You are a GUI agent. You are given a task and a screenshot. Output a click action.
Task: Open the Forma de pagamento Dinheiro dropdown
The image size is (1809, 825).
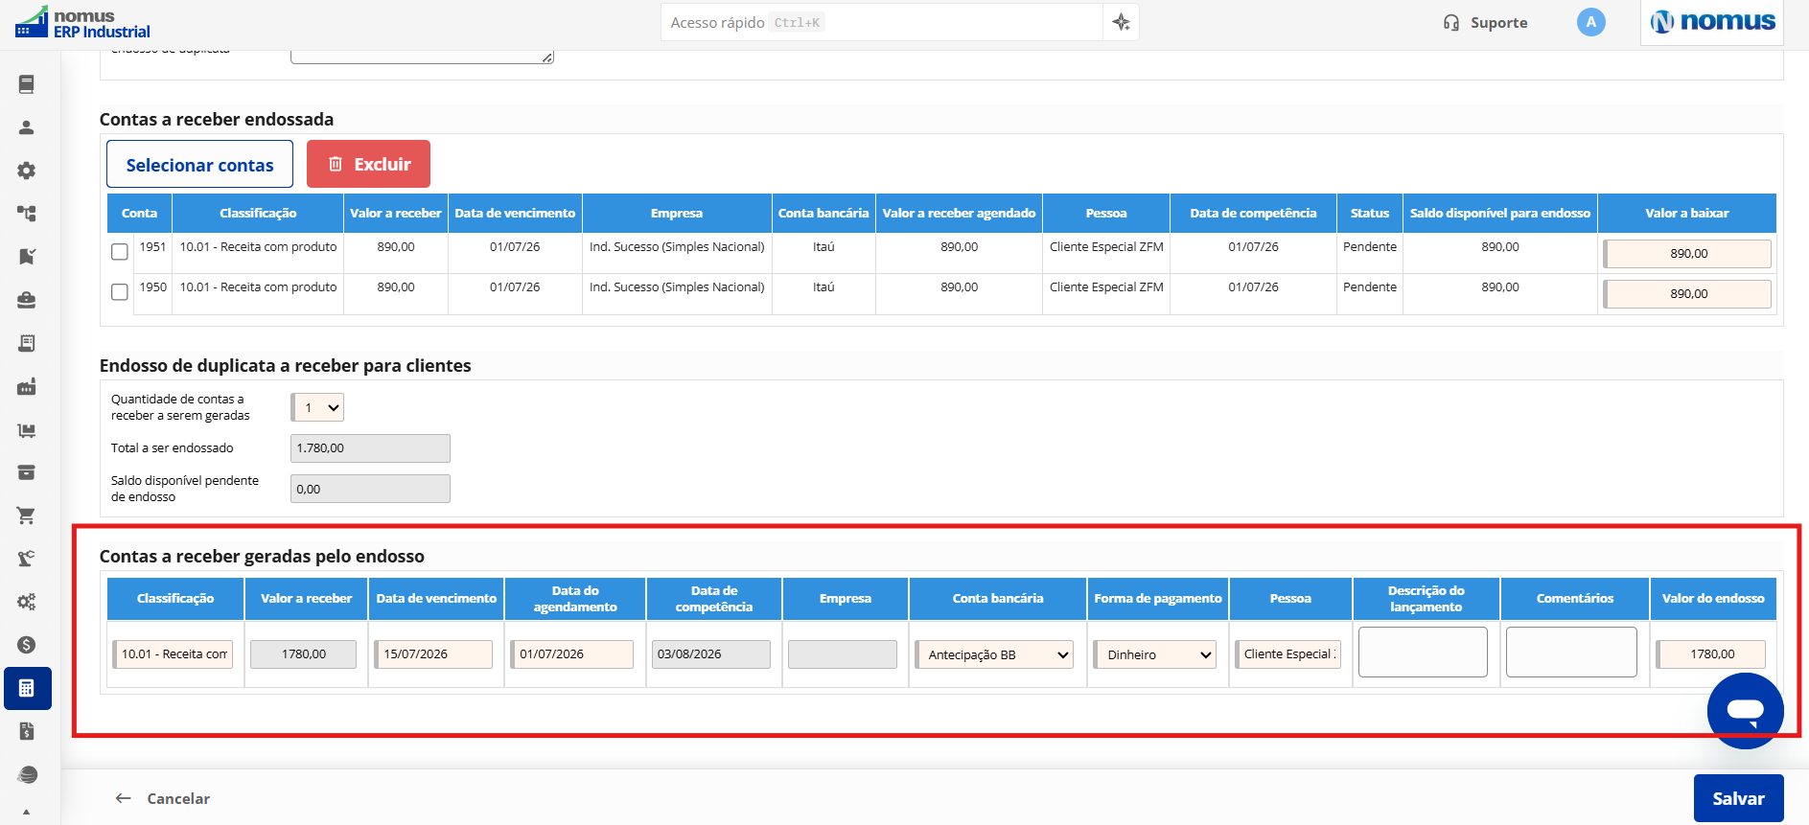[x=1155, y=654]
